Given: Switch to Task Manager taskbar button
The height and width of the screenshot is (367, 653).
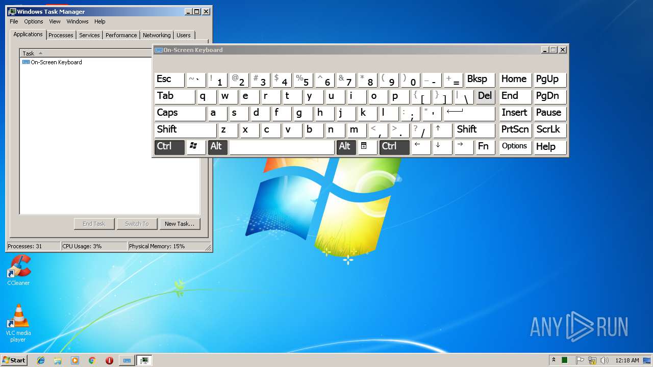Looking at the screenshot, I should click(x=144, y=360).
